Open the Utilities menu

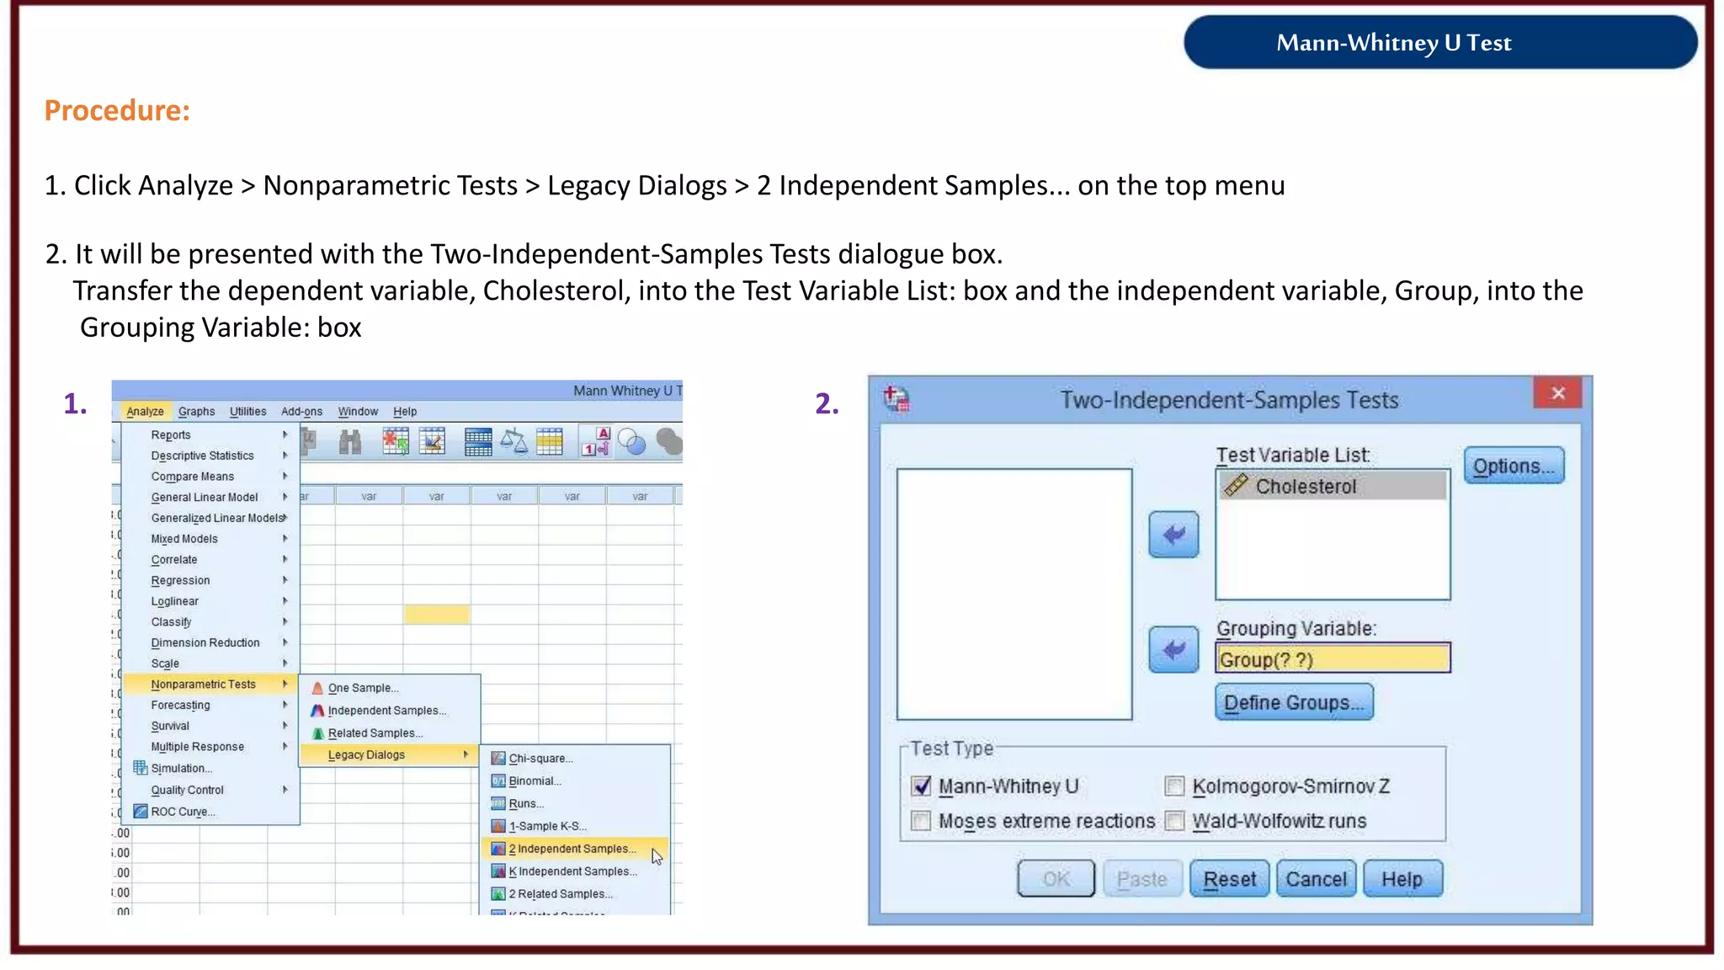pos(247,412)
